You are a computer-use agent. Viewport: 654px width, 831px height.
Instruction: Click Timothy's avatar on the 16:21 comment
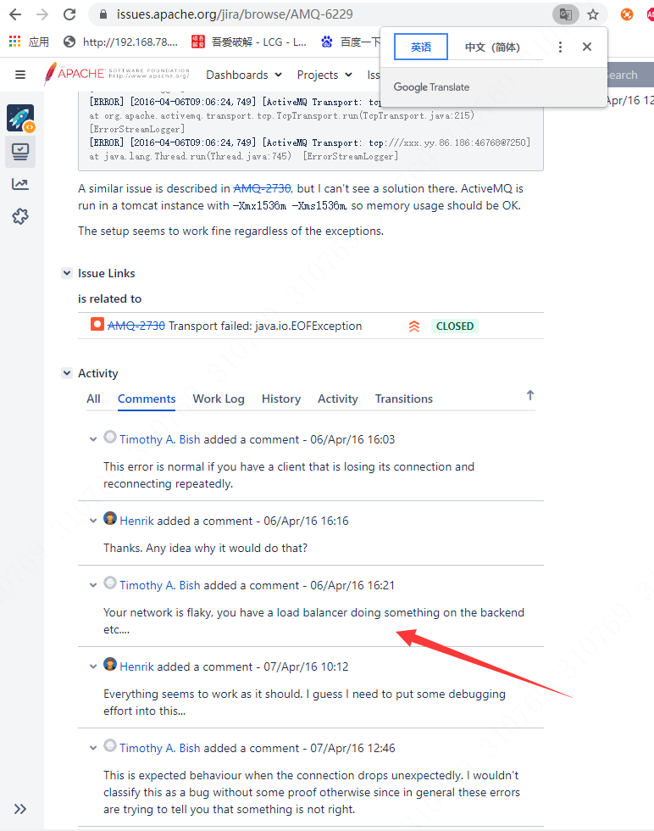[110, 583]
